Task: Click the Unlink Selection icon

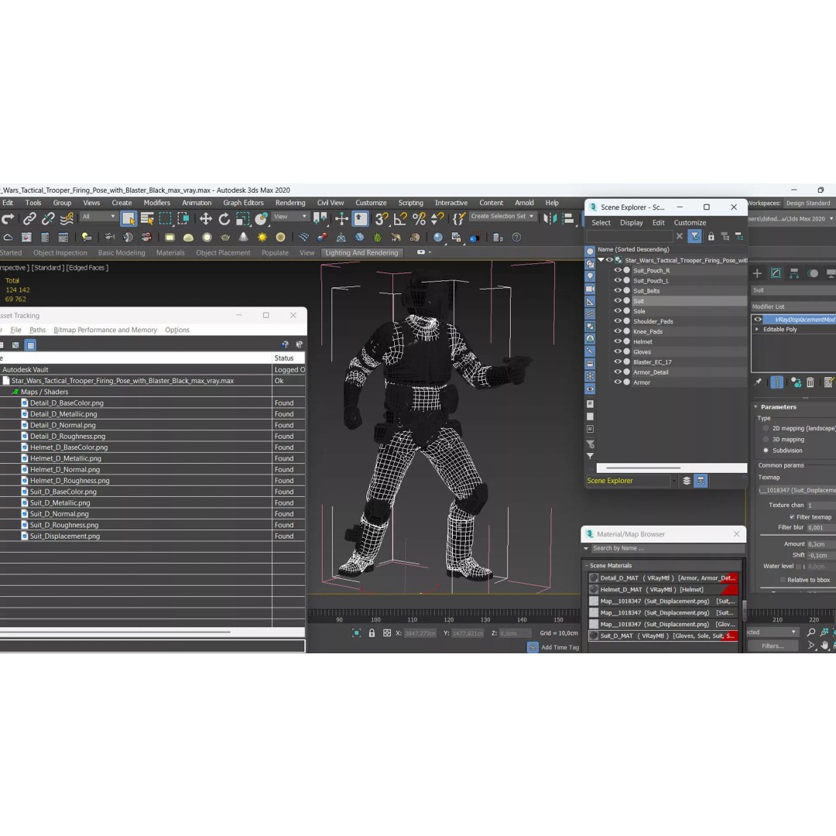Action: pyautogui.click(x=48, y=218)
